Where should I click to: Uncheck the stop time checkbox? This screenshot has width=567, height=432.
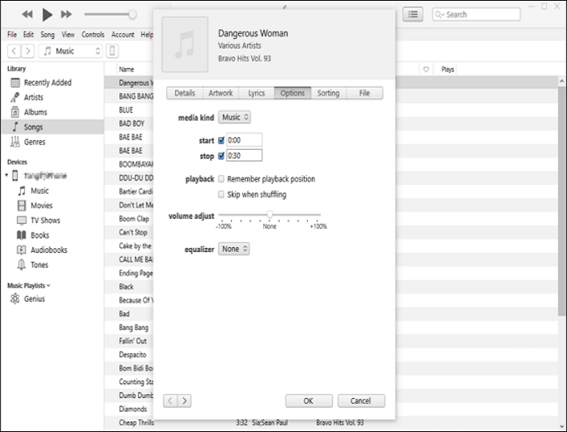(221, 156)
